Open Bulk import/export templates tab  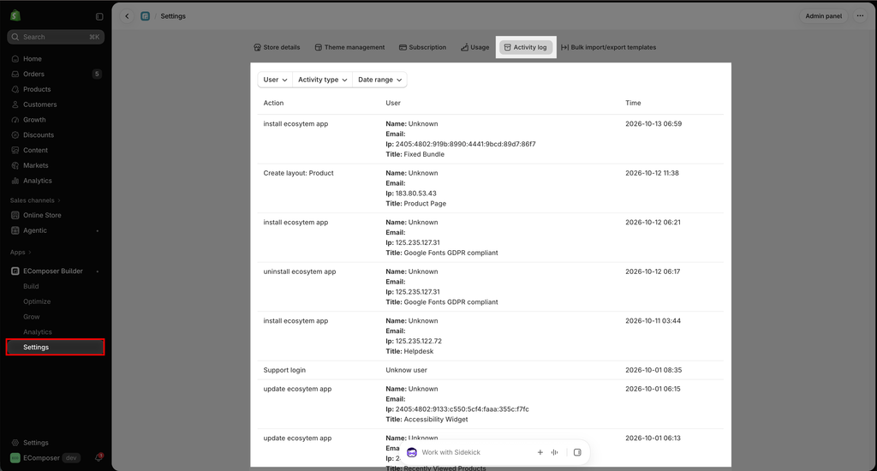point(609,48)
